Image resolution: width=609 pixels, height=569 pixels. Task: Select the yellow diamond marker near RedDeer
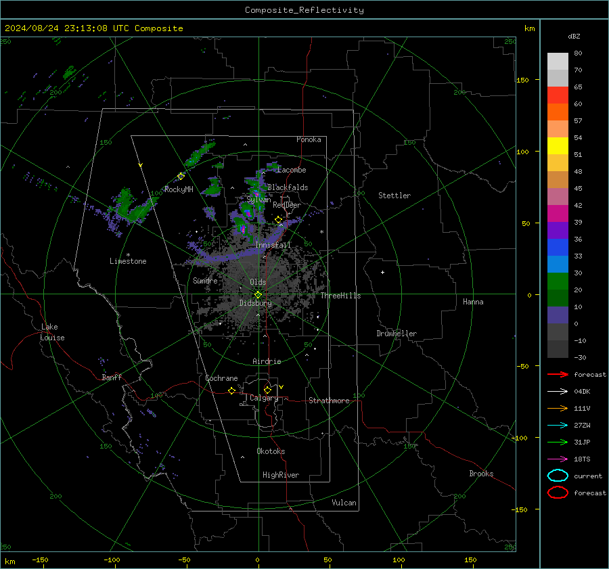(278, 220)
